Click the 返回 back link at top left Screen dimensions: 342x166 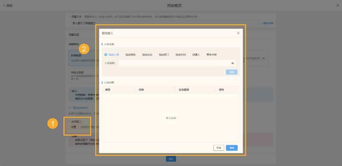pos(8,6)
